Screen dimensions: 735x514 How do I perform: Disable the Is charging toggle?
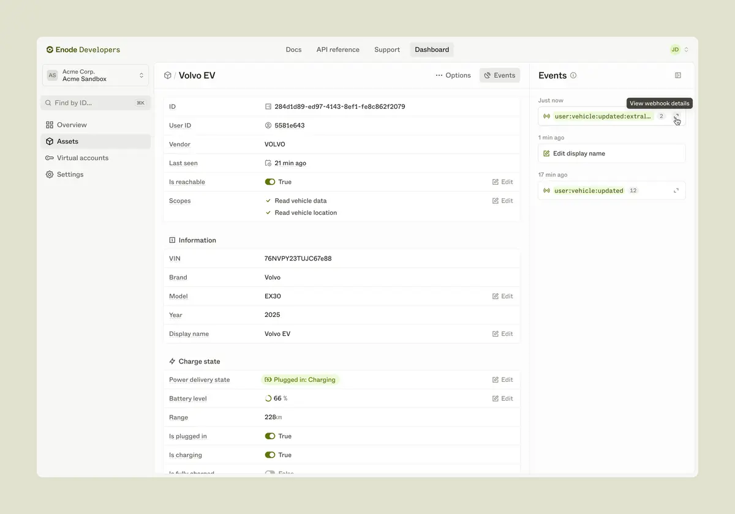269,455
